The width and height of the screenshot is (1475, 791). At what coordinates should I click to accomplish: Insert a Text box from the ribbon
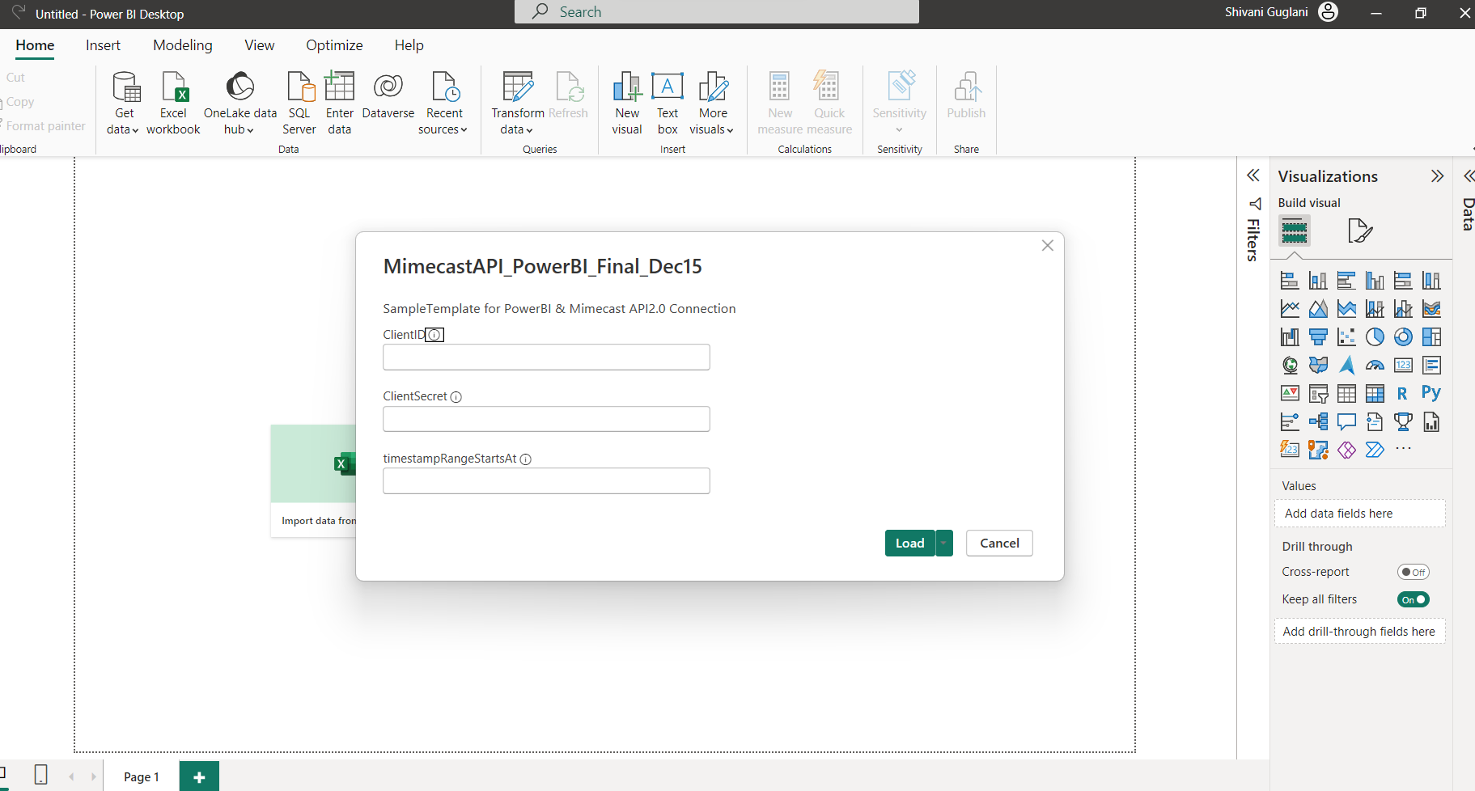coord(668,87)
